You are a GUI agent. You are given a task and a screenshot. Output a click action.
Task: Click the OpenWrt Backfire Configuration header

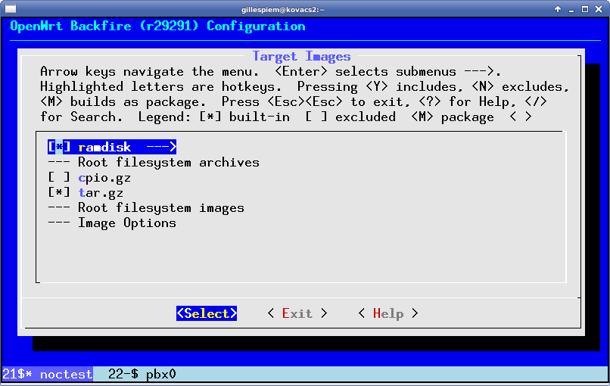point(157,26)
